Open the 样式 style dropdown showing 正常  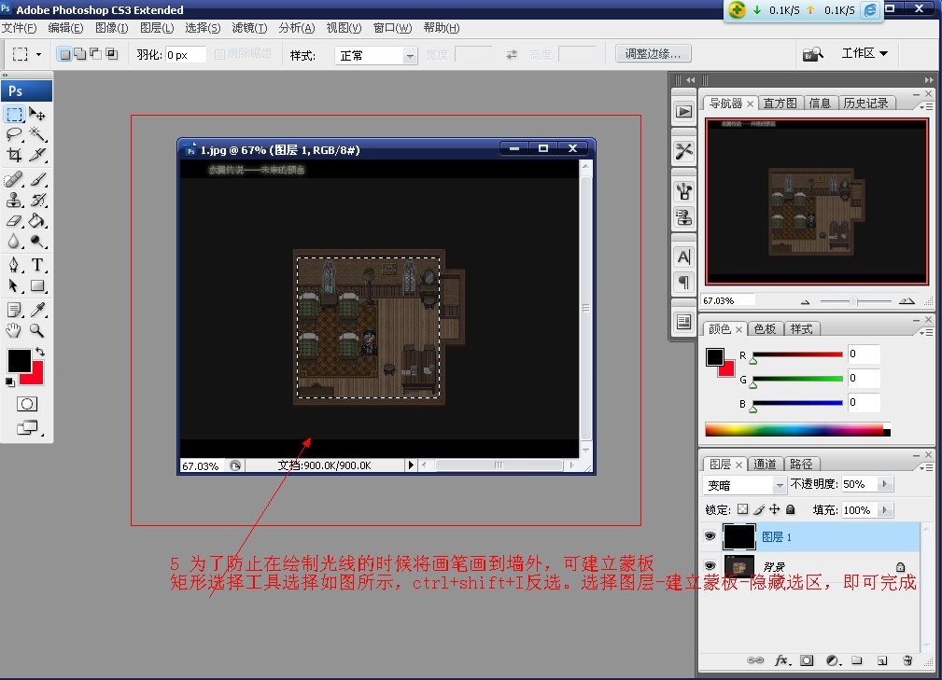[375, 56]
